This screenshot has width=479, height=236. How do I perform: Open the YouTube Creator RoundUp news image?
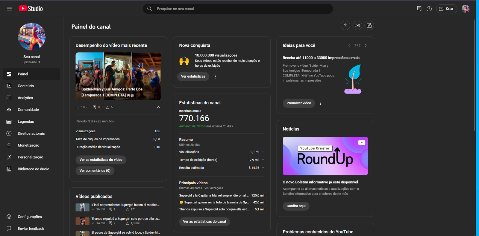[x=325, y=156]
